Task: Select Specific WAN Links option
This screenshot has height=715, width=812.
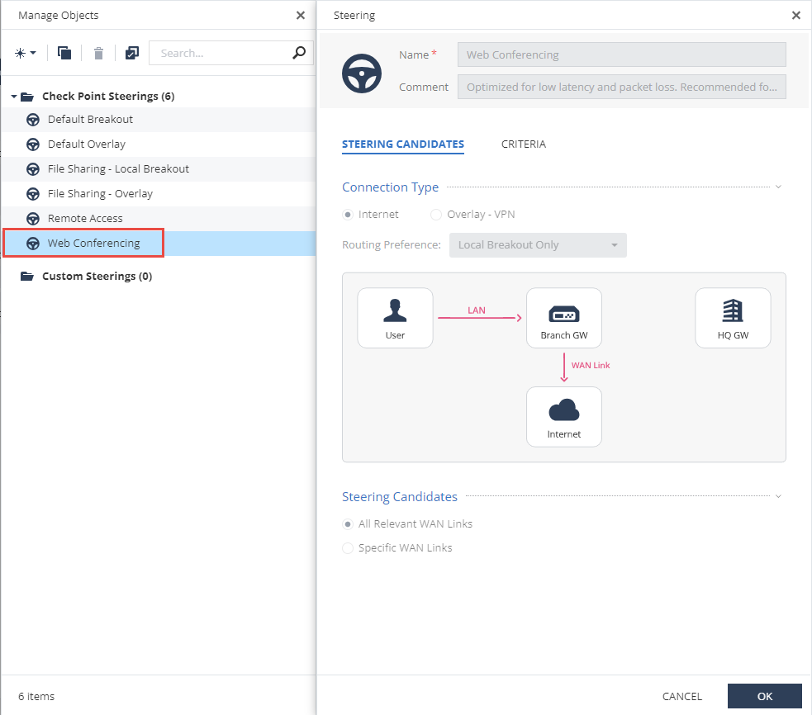Action: [x=348, y=548]
